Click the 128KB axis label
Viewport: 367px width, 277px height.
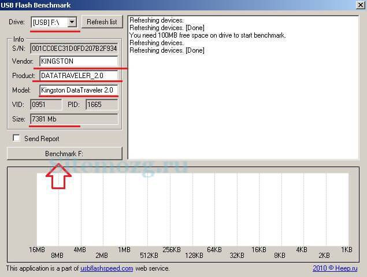[194, 255]
